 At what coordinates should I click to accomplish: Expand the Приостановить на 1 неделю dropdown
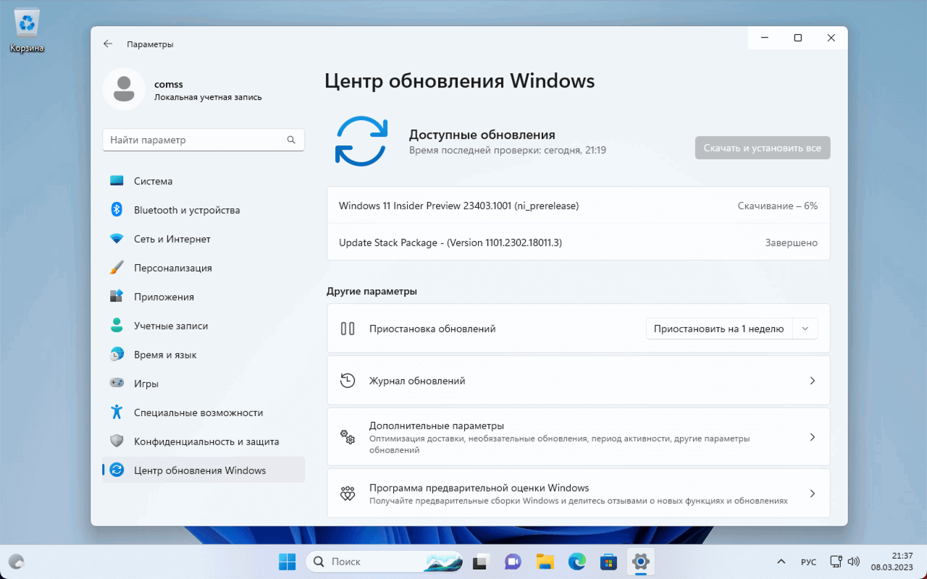pyautogui.click(x=804, y=328)
